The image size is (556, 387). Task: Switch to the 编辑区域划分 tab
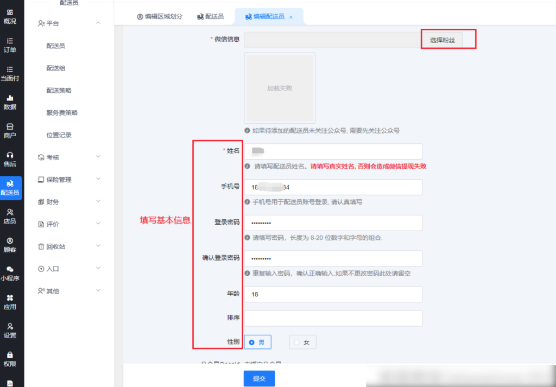pos(160,17)
